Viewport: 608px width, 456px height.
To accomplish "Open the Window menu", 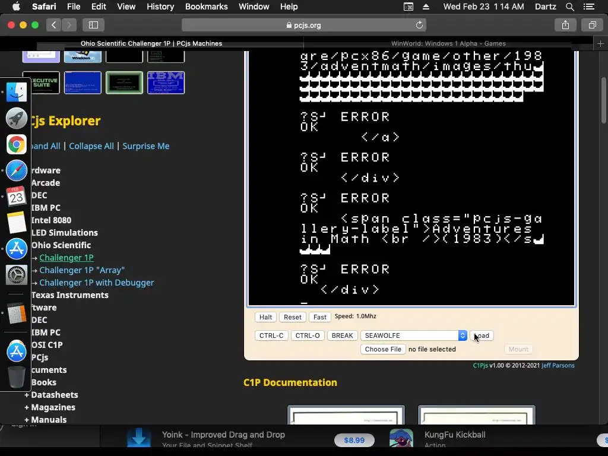I will click(x=254, y=7).
